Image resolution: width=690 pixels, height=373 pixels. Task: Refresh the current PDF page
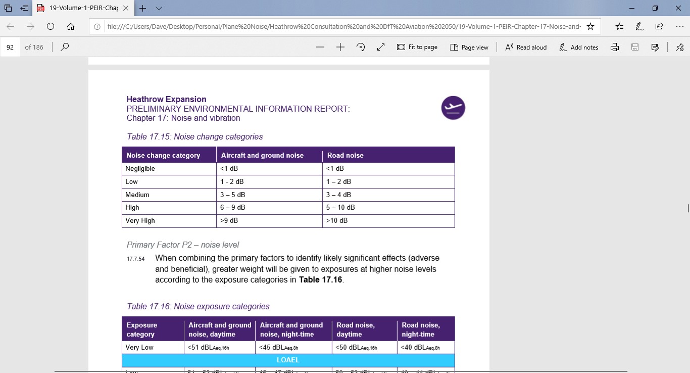click(51, 27)
